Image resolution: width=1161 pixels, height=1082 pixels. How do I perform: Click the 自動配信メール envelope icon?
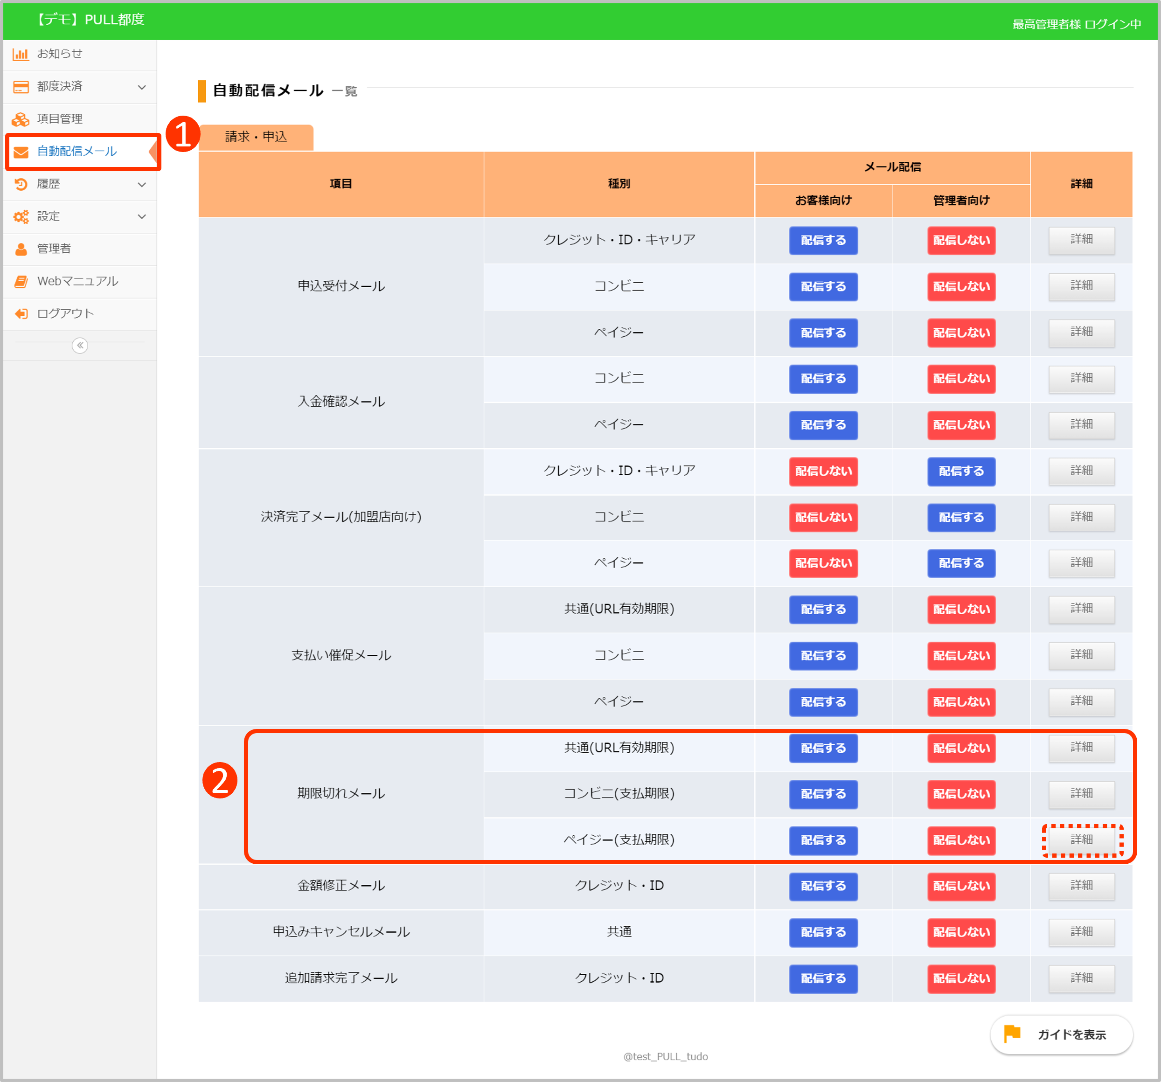click(x=21, y=152)
